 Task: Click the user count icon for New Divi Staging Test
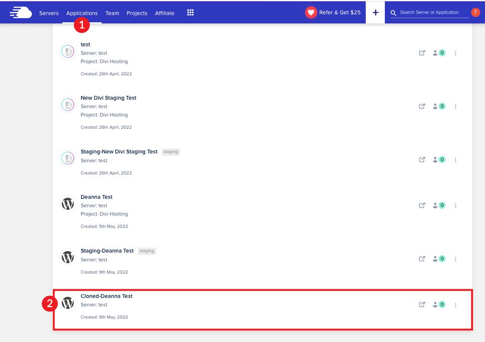[x=438, y=106]
